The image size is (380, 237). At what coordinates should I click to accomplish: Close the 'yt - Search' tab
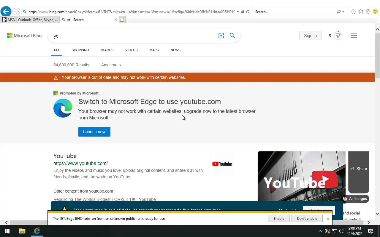[116, 20]
